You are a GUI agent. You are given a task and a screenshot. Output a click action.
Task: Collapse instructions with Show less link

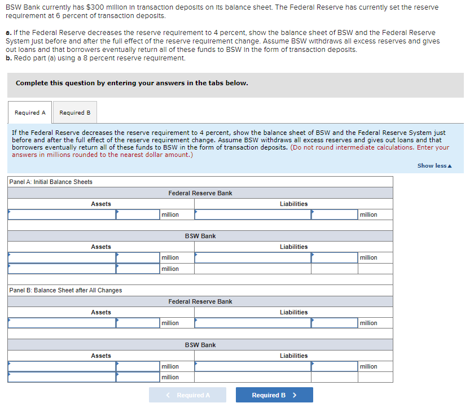coord(434,166)
